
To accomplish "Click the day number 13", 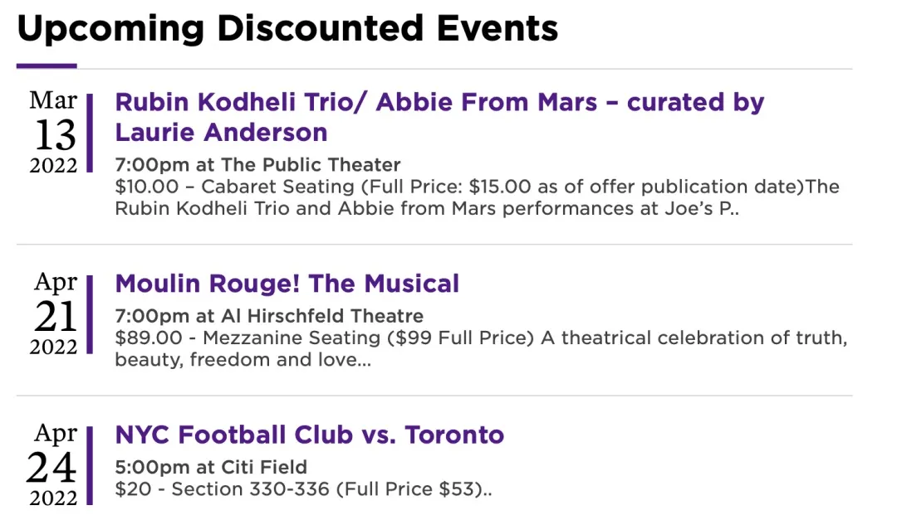I will pyautogui.click(x=55, y=134).
